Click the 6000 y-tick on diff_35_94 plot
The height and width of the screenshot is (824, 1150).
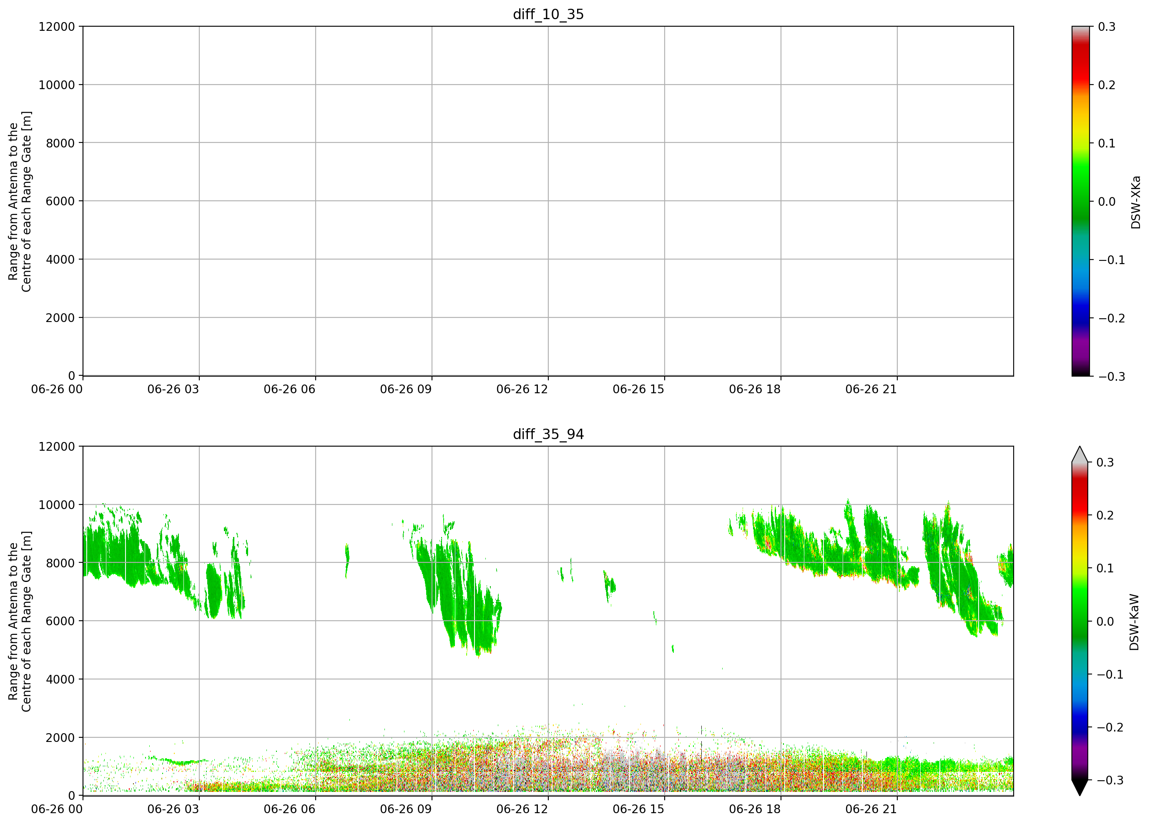point(60,621)
